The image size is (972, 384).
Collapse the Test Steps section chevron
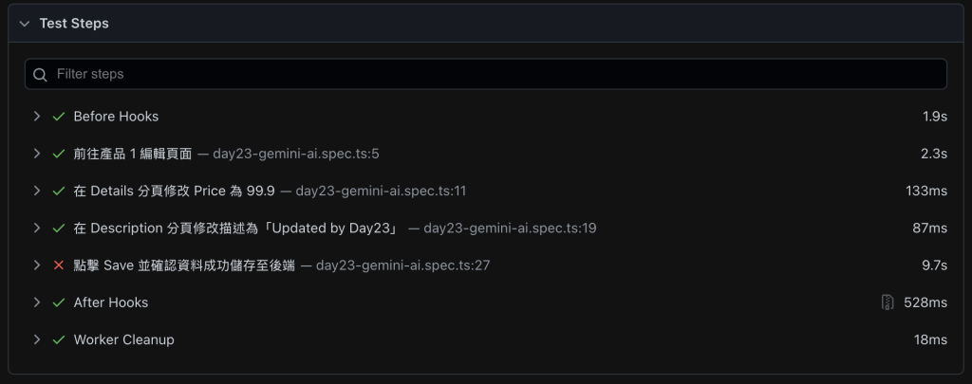pyautogui.click(x=24, y=24)
